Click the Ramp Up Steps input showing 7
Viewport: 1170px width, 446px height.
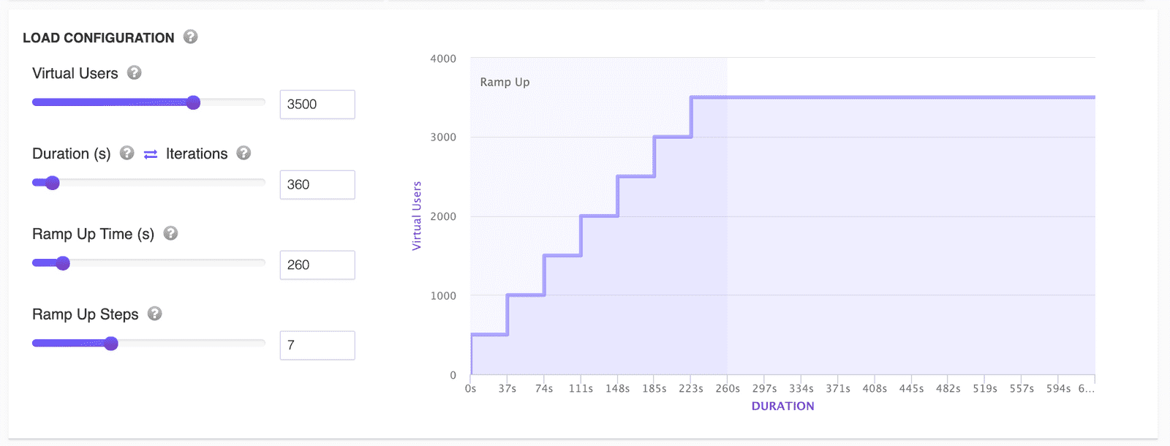tap(317, 346)
